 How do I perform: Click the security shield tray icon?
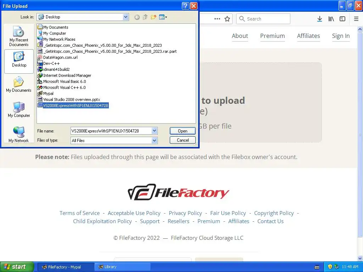[x=330, y=267]
